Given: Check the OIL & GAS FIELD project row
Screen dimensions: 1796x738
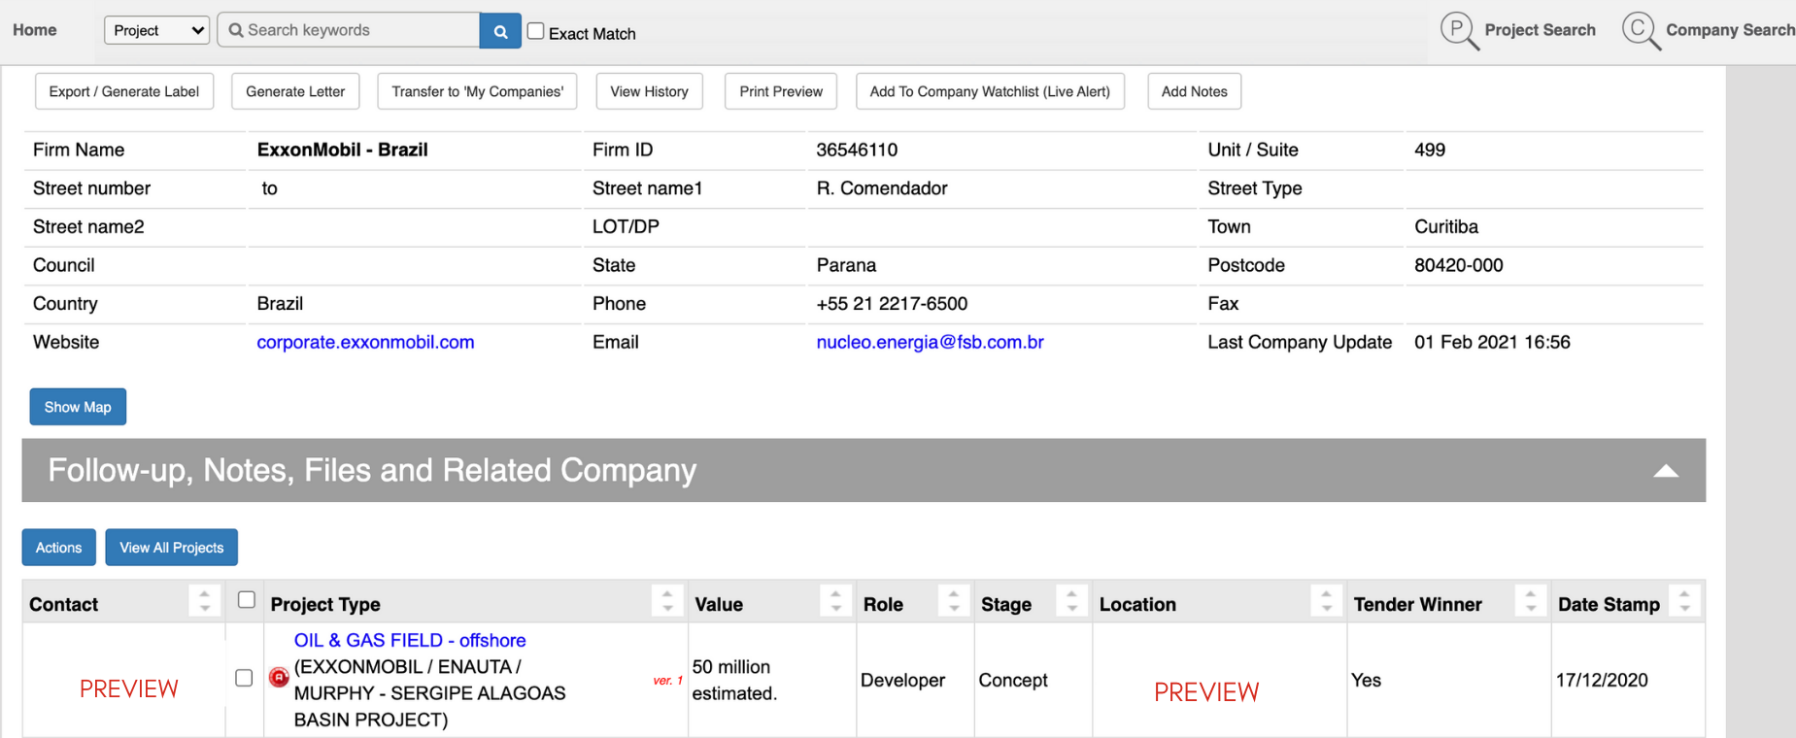Looking at the screenshot, I should pos(244,678).
